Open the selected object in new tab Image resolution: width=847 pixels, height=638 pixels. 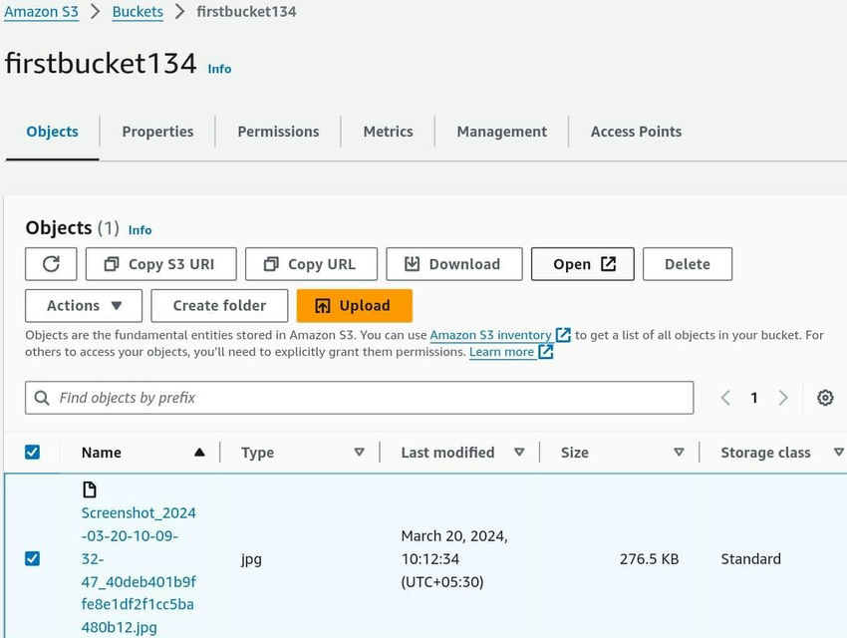click(x=583, y=264)
